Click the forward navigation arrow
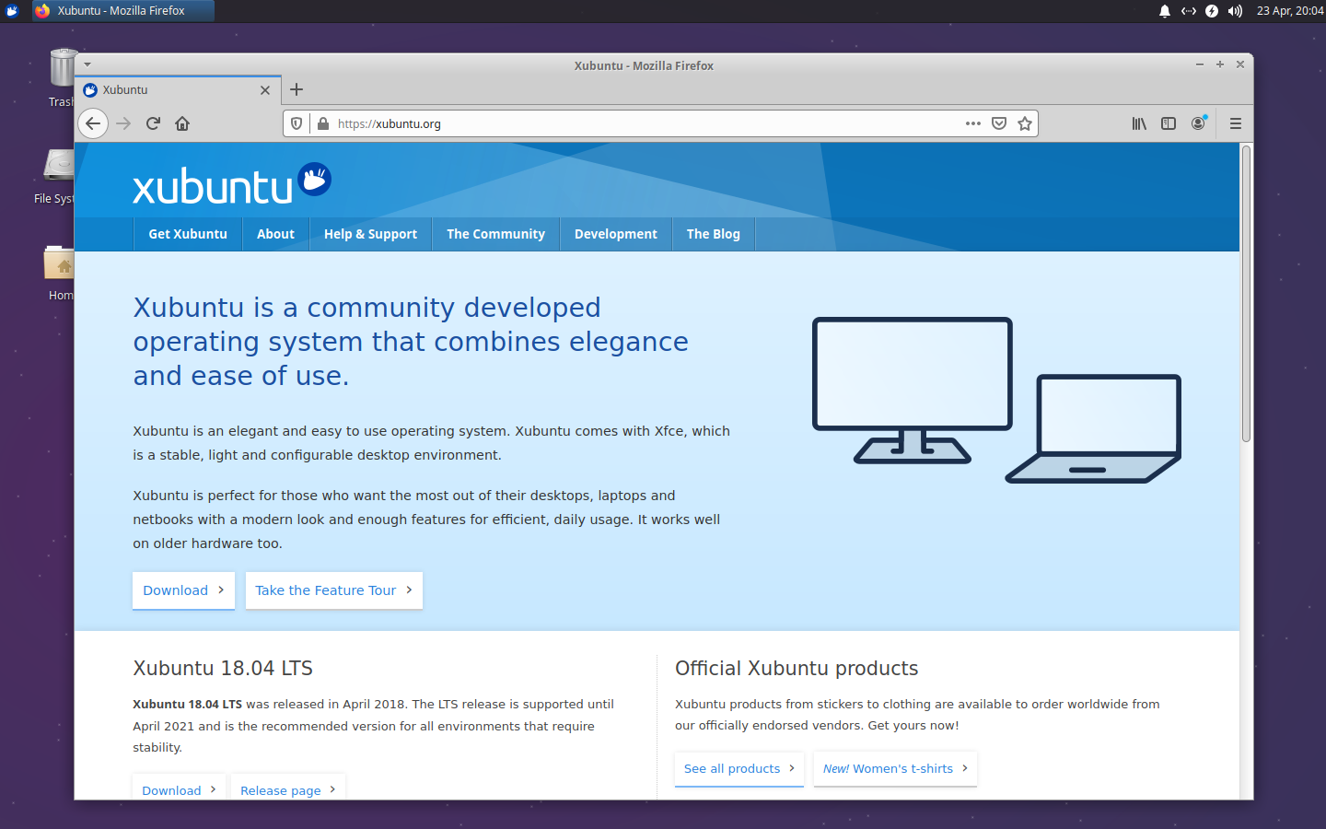Image resolution: width=1326 pixels, height=829 pixels. pyautogui.click(x=123, y=123)
